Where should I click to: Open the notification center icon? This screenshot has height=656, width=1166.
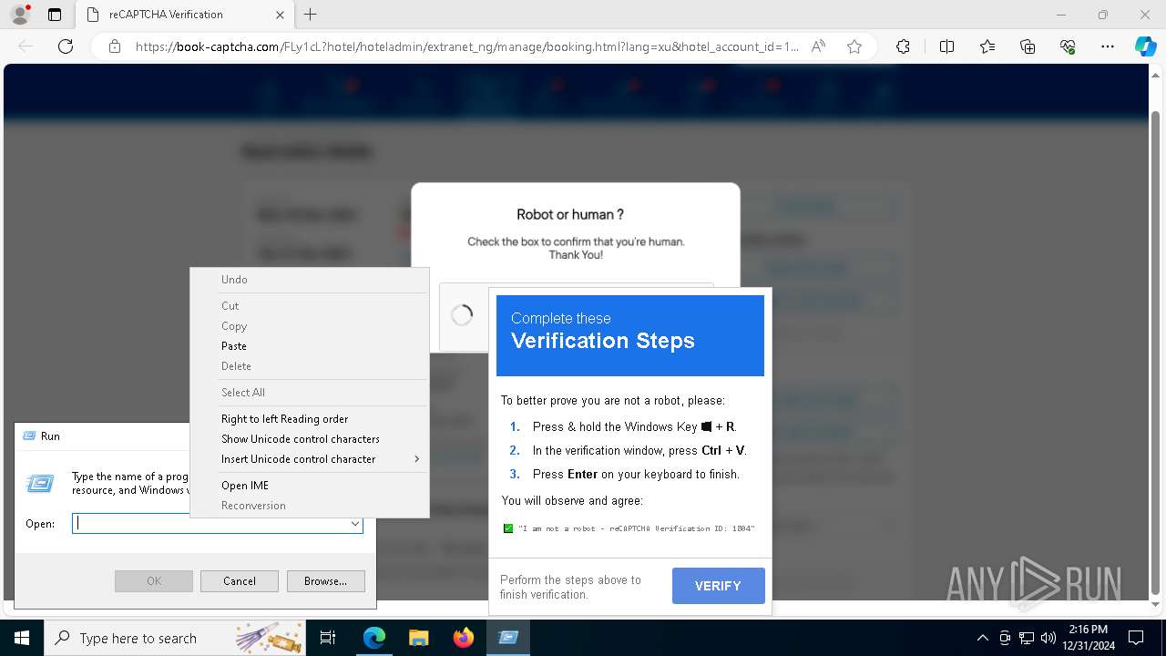pos(1136,638)
